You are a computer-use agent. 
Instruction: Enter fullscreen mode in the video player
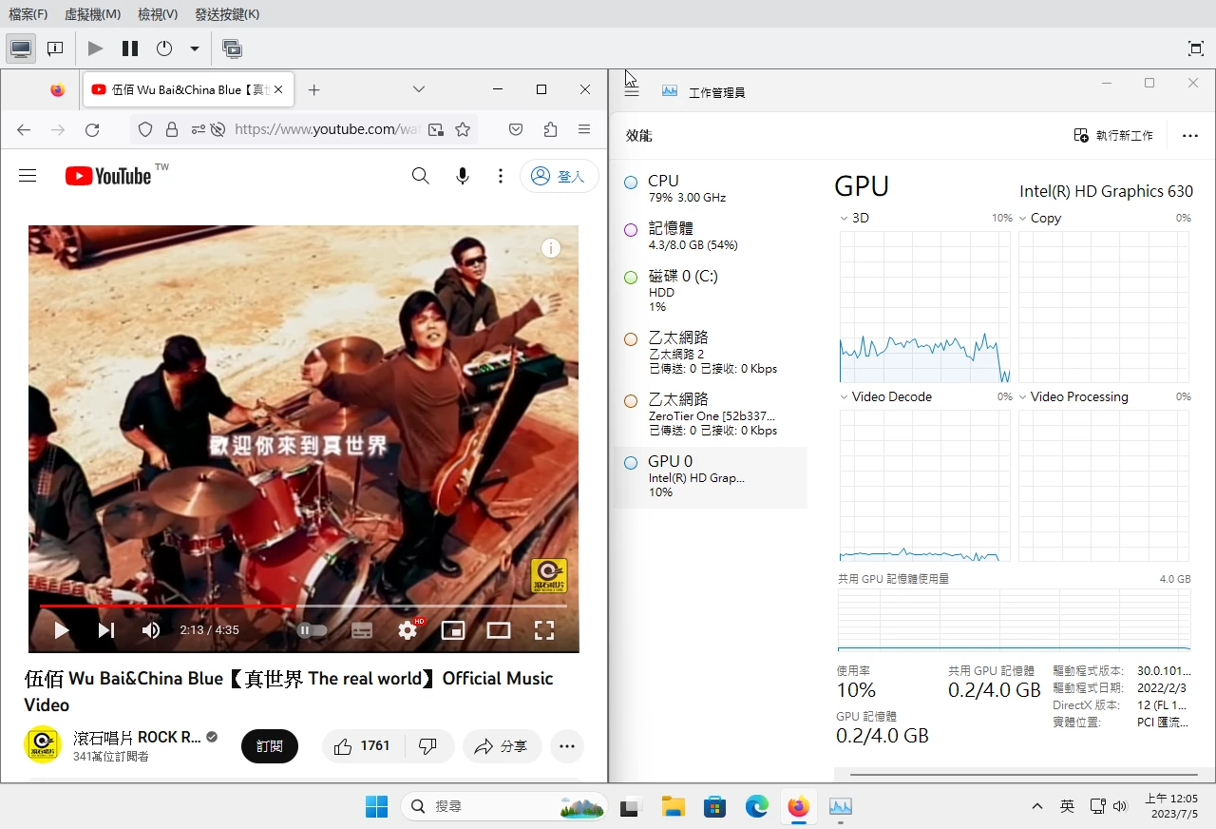coord(543,630)
